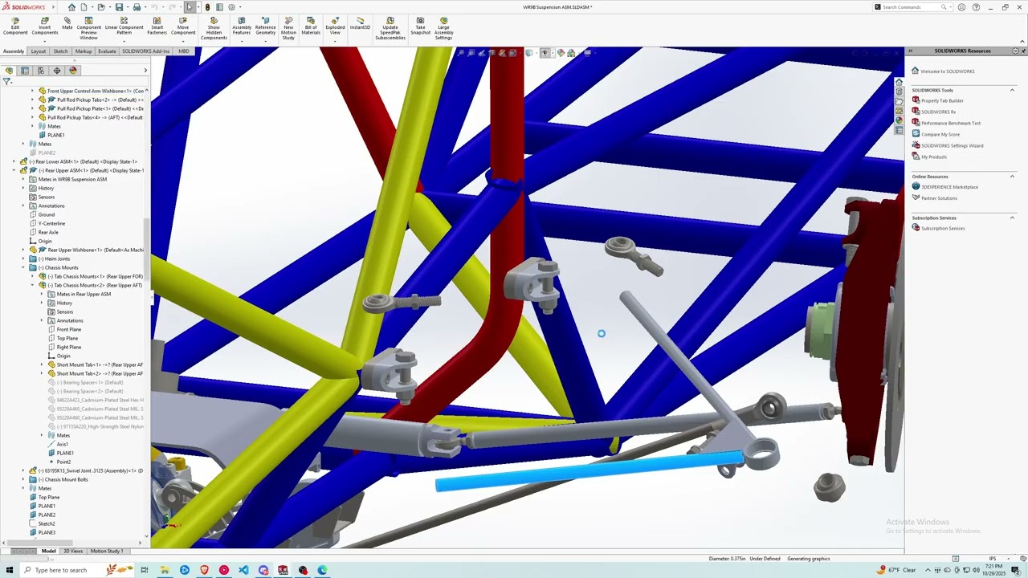Click the Exploded View tool
This screenshot has width=1028, height=578.
coord(335,26)
